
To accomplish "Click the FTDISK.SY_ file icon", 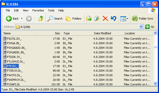I will pyautogui.click(x=5, y=57).
